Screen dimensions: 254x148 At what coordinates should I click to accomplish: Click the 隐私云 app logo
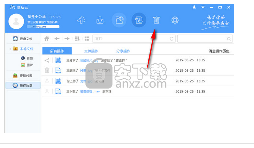(x=19, y=7)
